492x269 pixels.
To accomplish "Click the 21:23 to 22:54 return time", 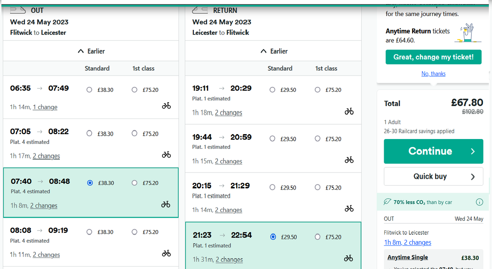I will point(222,235).
